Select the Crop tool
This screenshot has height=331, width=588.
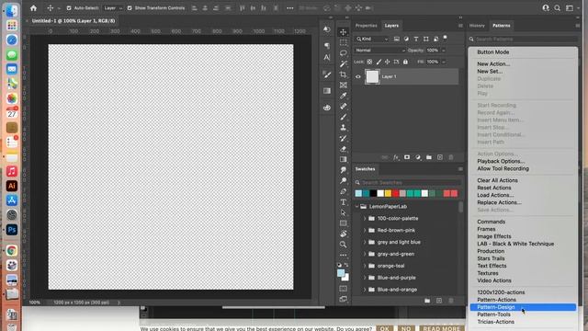click(x=343, y=74)
